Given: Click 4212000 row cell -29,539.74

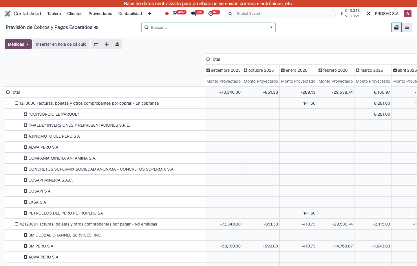Looking at the screenshot, I should tap(336, 224).
